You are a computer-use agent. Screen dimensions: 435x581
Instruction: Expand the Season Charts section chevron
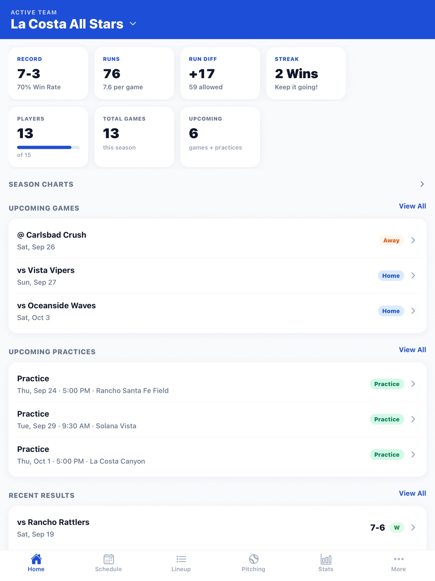pyautogui.click(x=422, y=184)
